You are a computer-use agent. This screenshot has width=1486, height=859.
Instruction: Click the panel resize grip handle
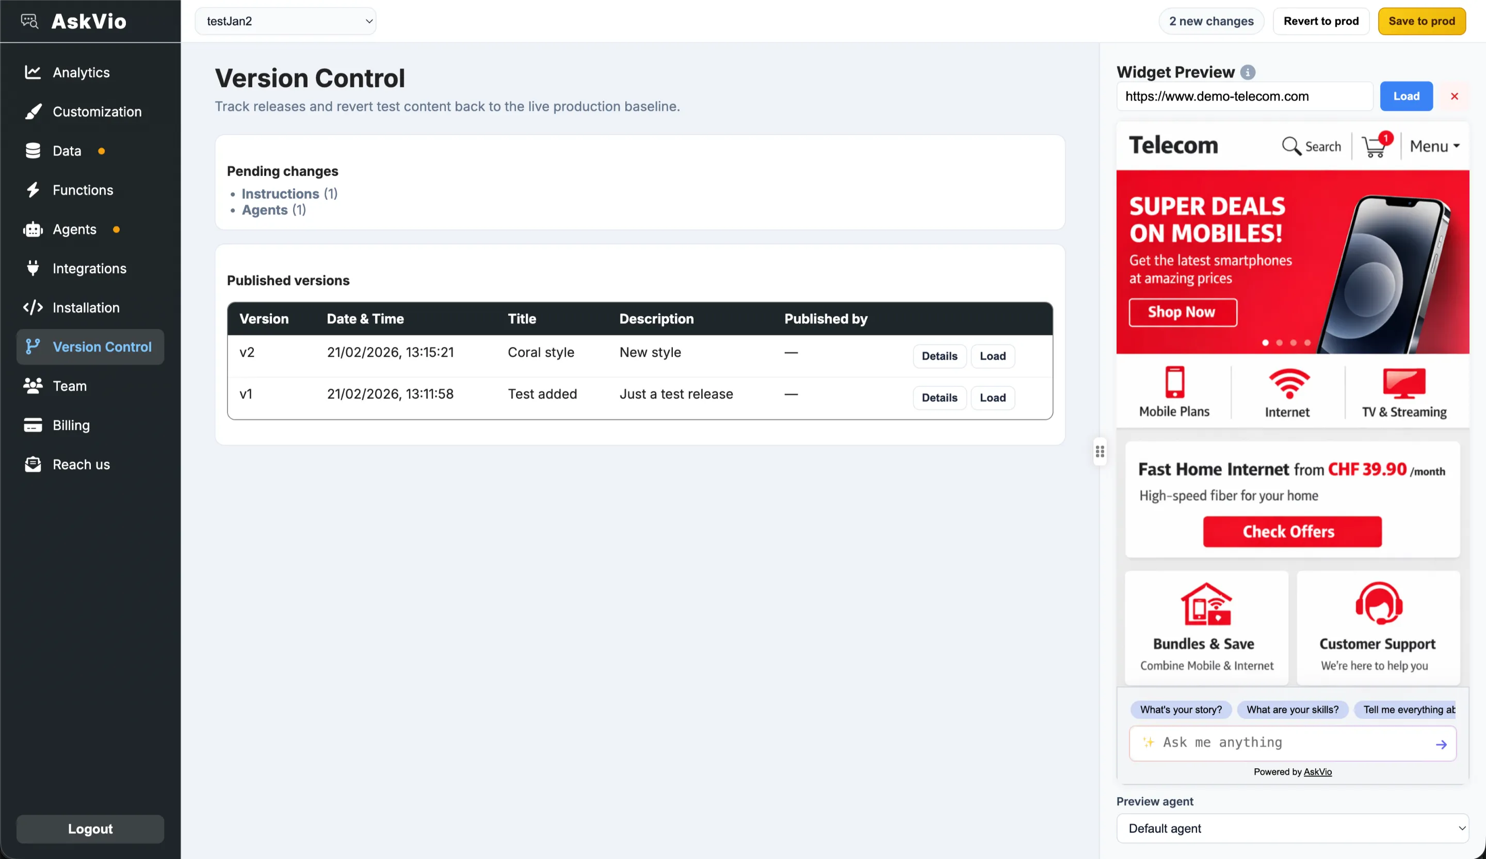[1100, 451]
